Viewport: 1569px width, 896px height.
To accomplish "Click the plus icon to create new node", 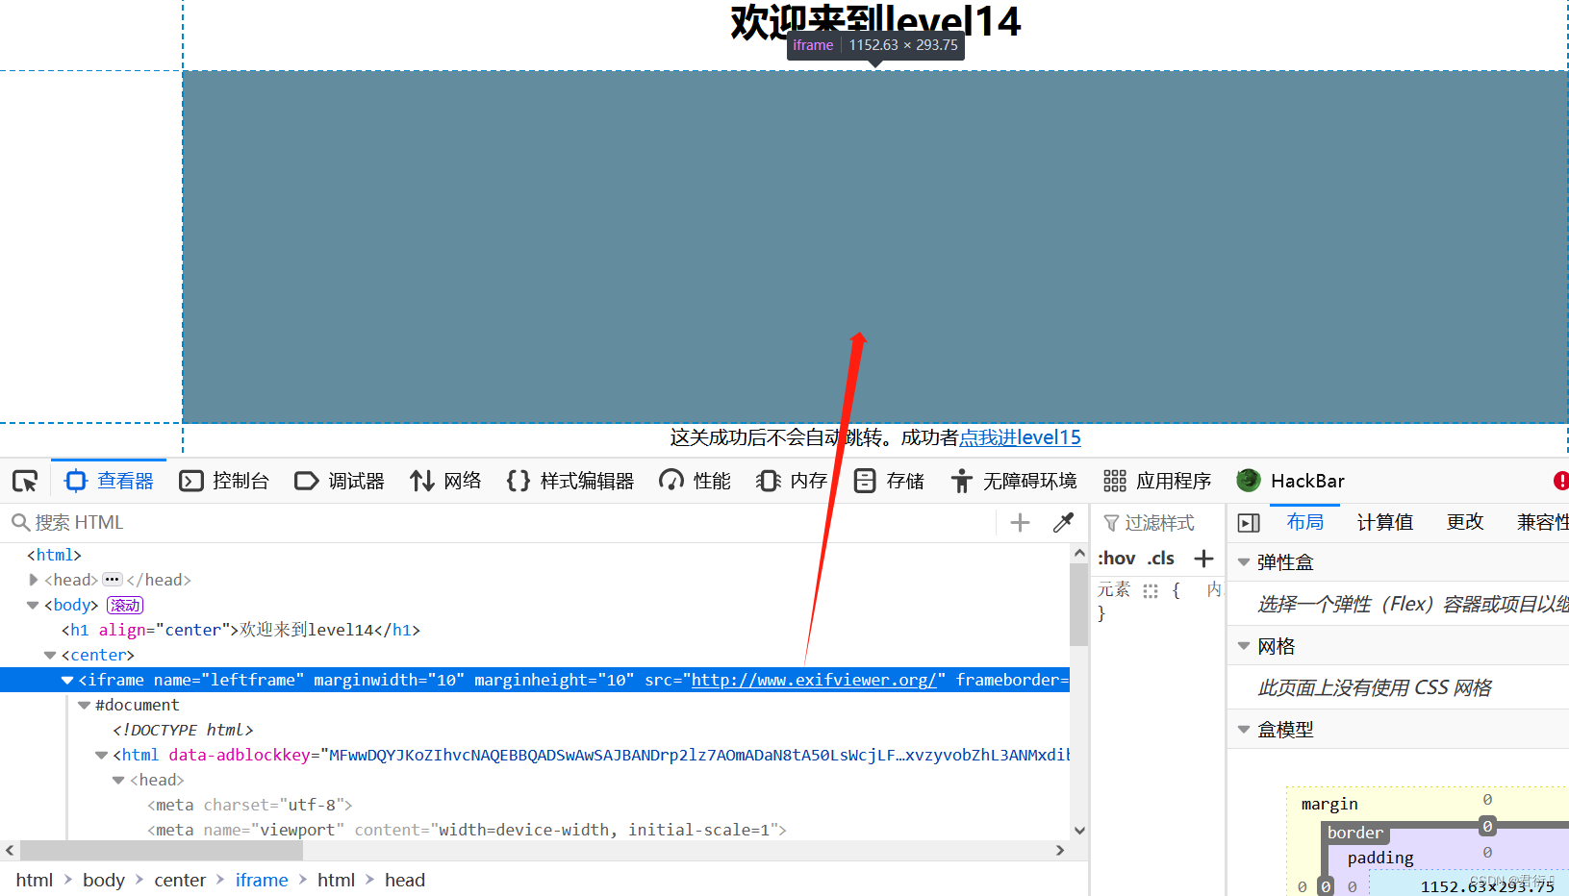I will click(x=1020, y=522).
